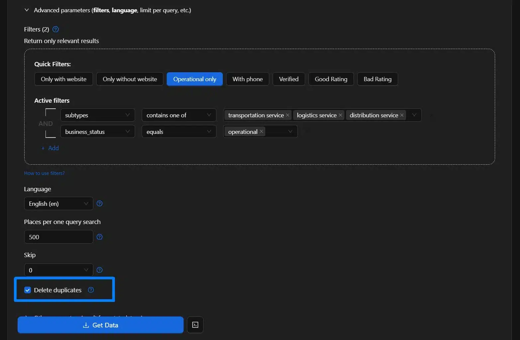This screenshot has width=520, height=340.
Task: Click help icon beside Places per query field
Action: point(99,237)
